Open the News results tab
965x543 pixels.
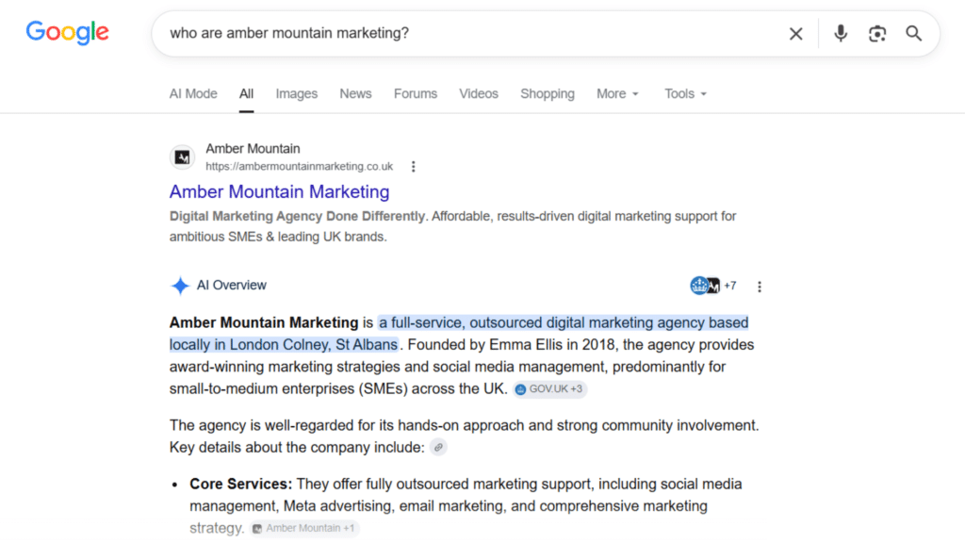[355, 93]
